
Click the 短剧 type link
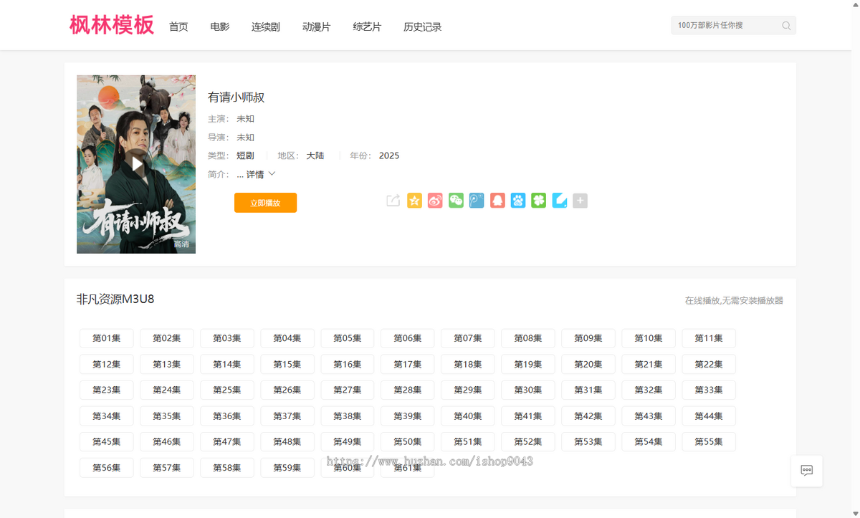point(245,155)
